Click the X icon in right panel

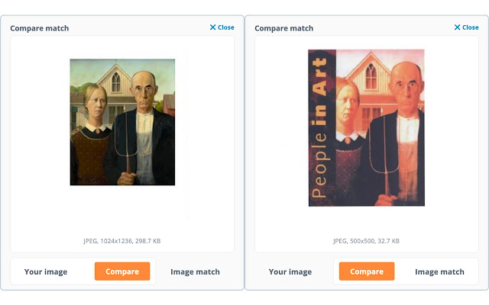(457, 27)
